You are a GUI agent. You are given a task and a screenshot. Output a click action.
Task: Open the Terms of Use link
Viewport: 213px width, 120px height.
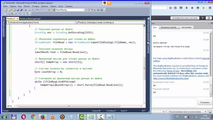coord(173,71)
